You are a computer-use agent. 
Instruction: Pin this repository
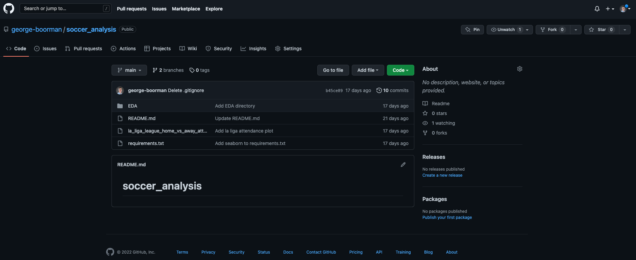472,30
